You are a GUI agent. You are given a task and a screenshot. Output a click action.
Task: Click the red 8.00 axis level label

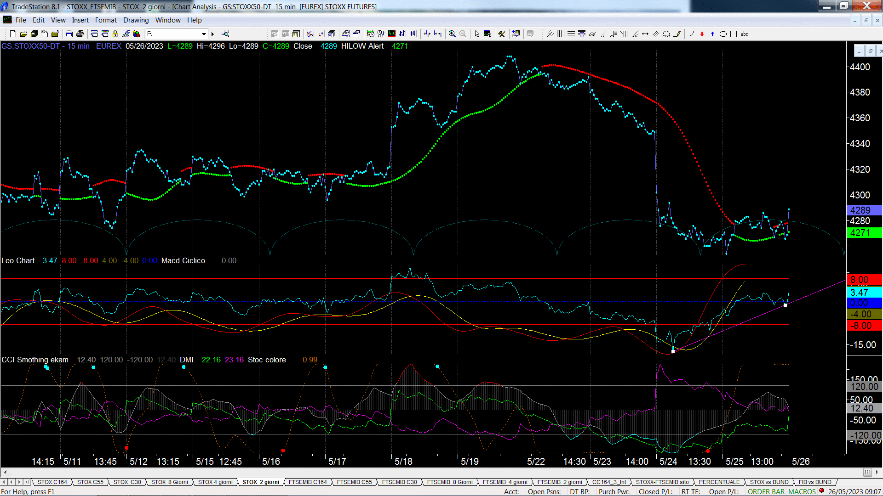[x=864, y=280]
